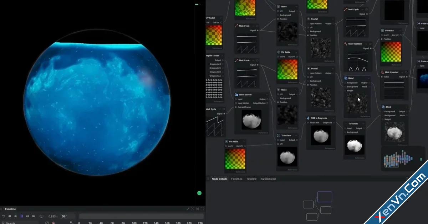
Task: Pause playback in the Timeline panel
Action: tap(21, 216)
